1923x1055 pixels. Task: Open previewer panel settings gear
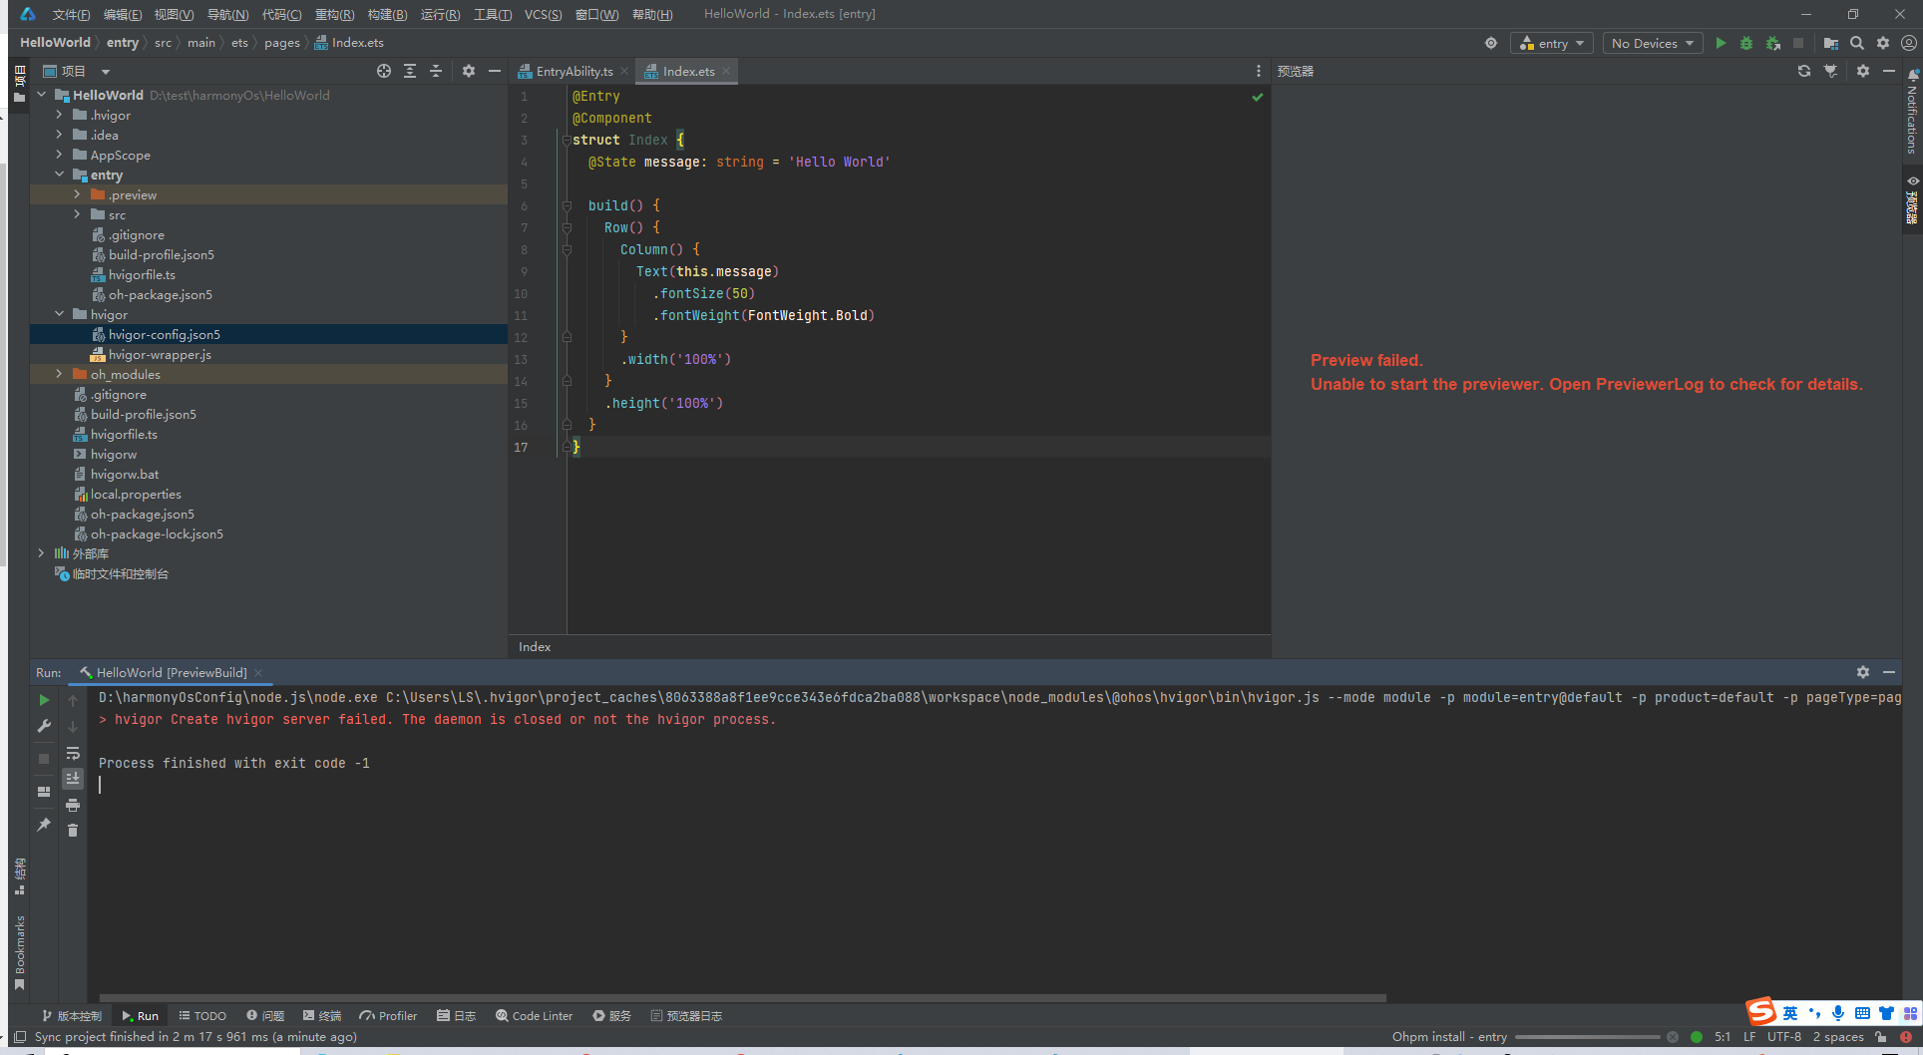point(1863,71)
